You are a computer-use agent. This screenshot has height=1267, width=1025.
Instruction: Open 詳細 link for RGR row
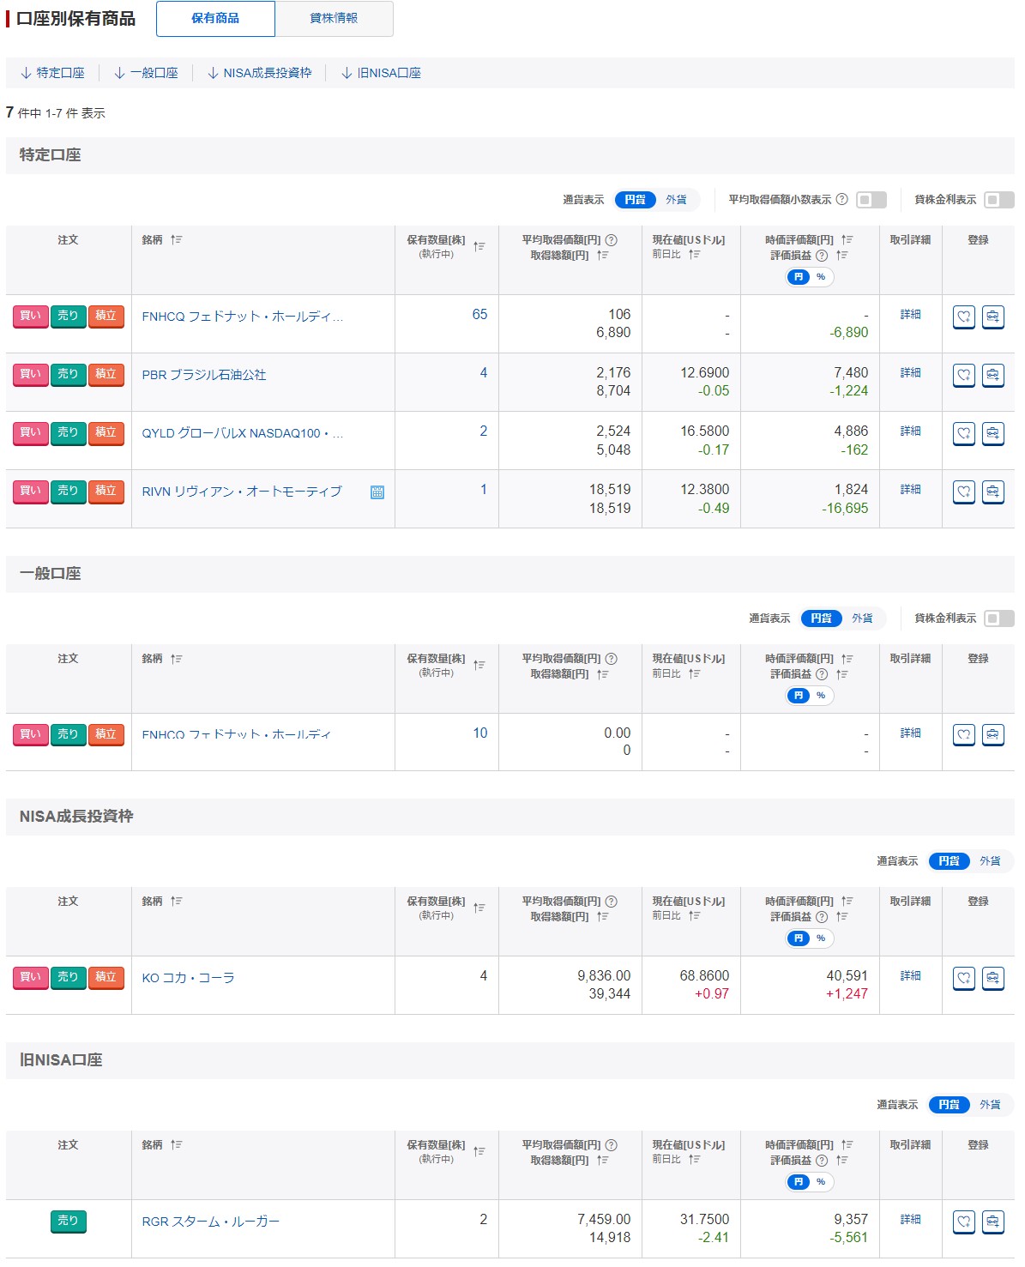910,1220
